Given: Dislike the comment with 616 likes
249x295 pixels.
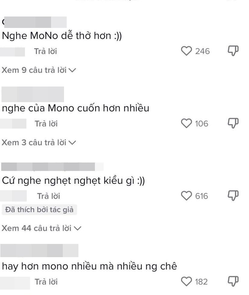Looking at the screenshot, I should pyautogui.click(x=233, y=196).
